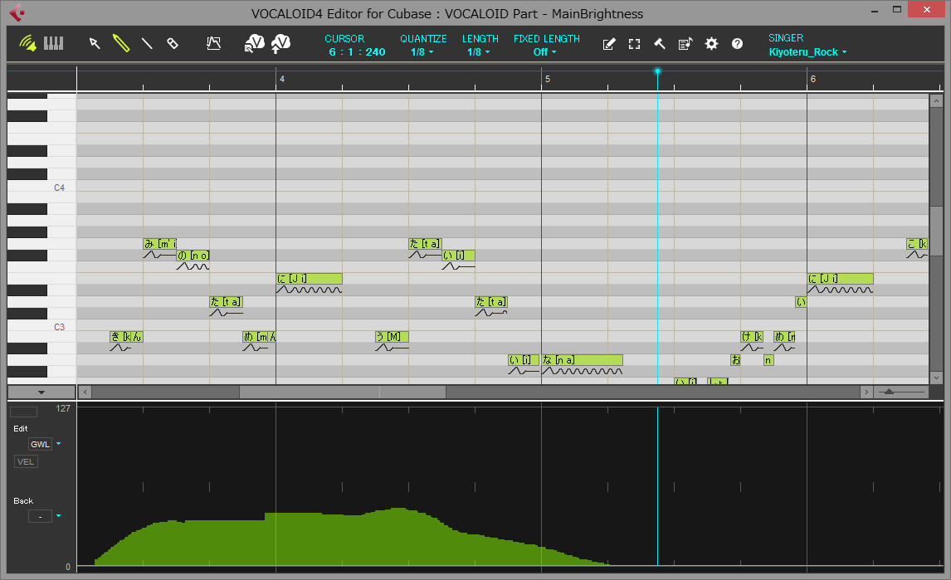Screen dimensions: 951x580
Task: Click the vertical scrollbar thumb
Action: 936,231
